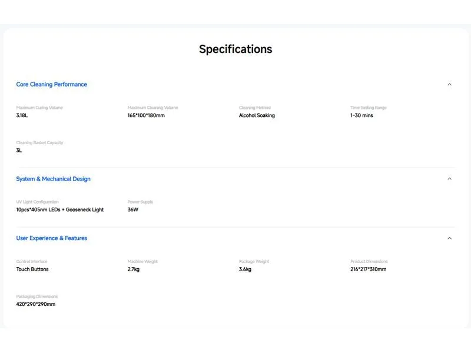Viewport: 471px width, 353px height.
Task: Click the Packaging Dimensions label
Action: click(37, 297)
